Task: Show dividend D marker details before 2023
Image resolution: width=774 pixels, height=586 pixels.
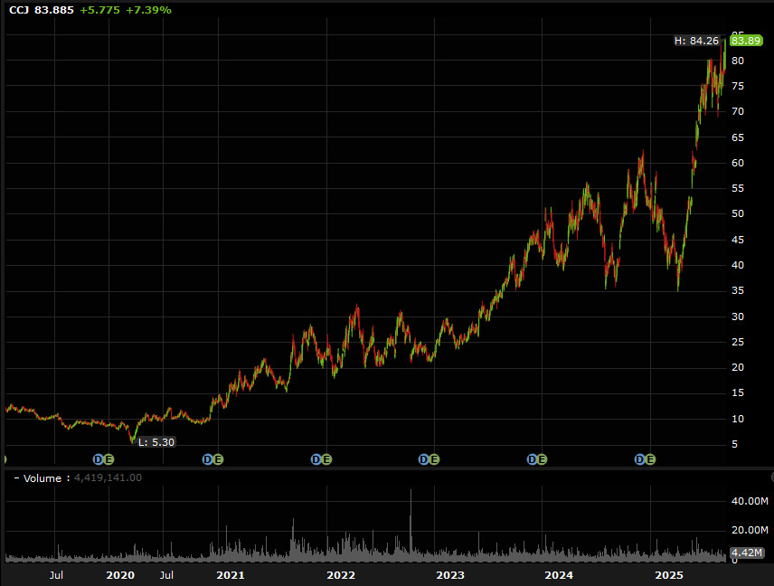Action: (x=423, y=459)
